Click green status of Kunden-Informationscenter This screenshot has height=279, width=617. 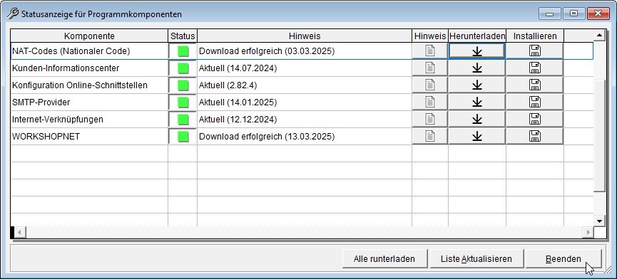[x=183, y=68]
